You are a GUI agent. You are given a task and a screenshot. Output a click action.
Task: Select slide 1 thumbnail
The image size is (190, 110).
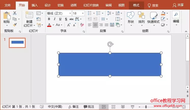[17, 42]
